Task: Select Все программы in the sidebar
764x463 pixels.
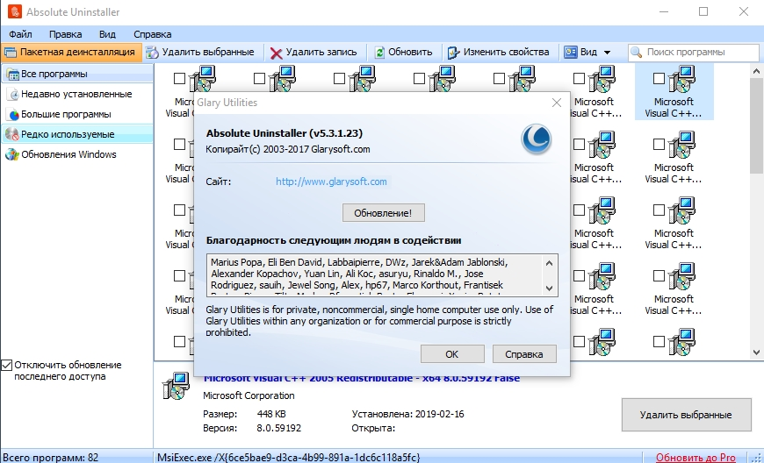Action: pyautogui.click(x=77, y=74)
